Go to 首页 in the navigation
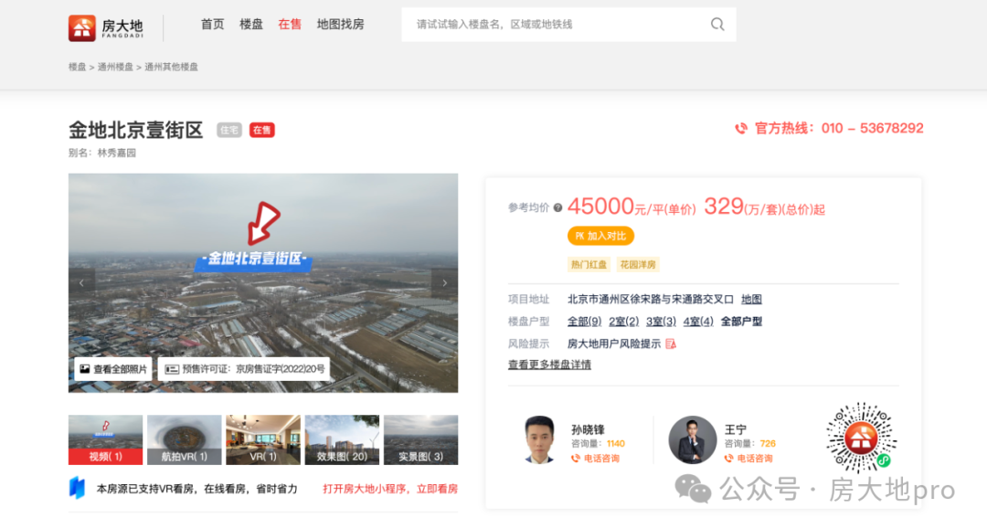The width and height of the screenshot is (987, 529). [212, 25]
